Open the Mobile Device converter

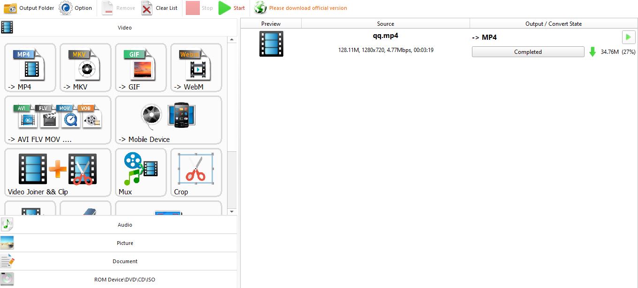(168, 120)
